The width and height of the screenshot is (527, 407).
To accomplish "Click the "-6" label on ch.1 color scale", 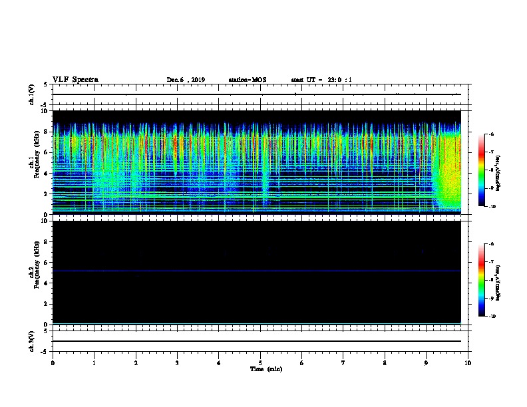I will [491, 134].
